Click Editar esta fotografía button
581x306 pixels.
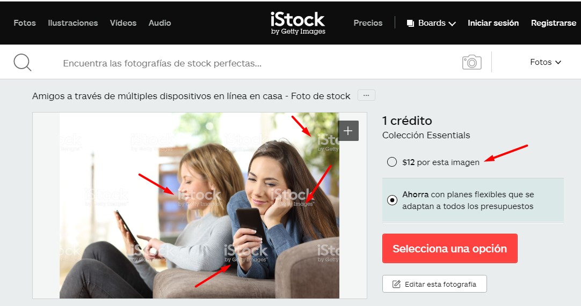coord(434,284)
